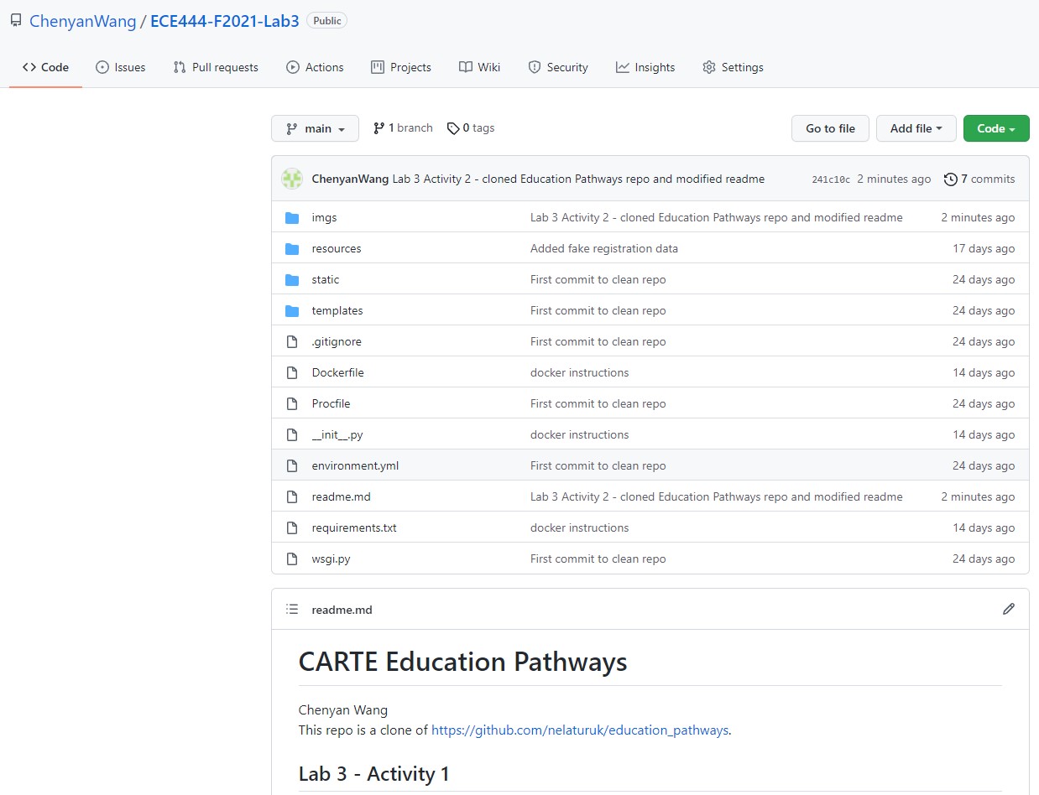Viewport: 1039px width, 795px height.
Task: Open the requirements.txt file
Action: point(354,527)
